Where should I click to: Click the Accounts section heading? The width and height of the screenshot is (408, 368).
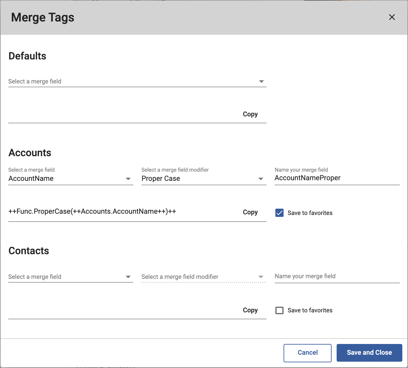[30, 153]
